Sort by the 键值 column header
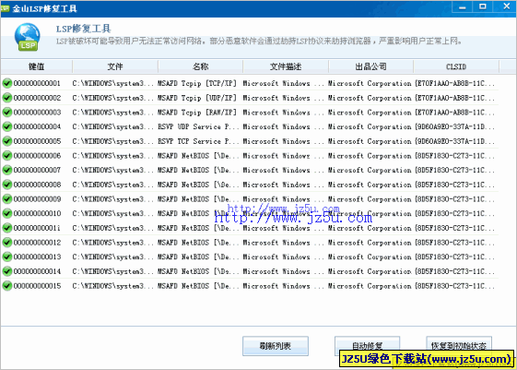The image size is (517, 370). (x=36, y=66)
